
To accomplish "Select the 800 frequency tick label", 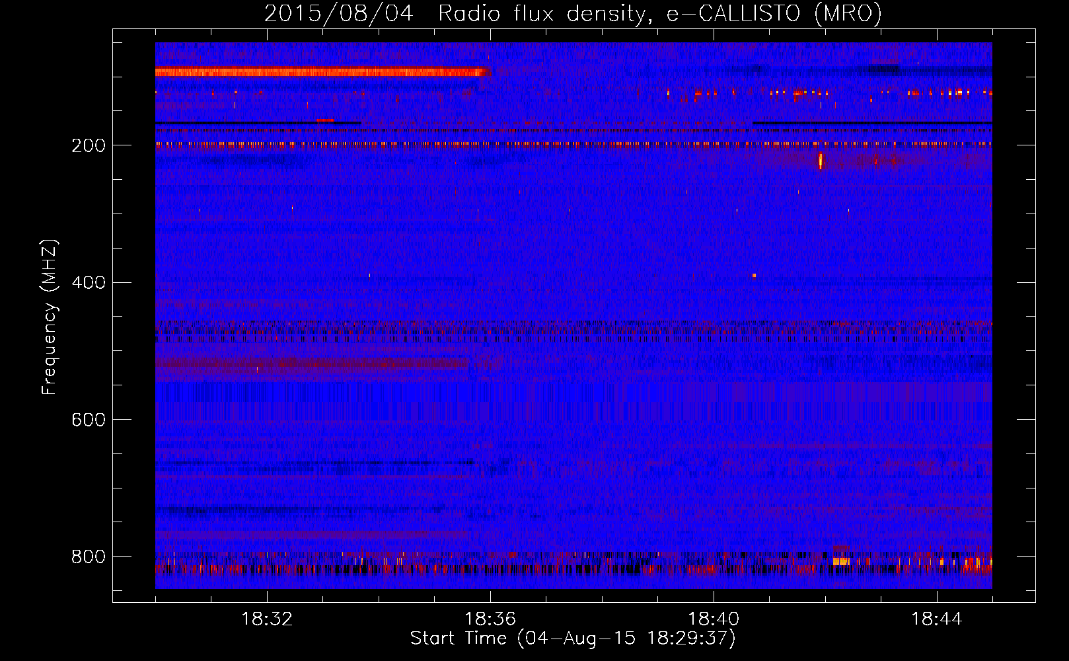I will tap(89, 557).
